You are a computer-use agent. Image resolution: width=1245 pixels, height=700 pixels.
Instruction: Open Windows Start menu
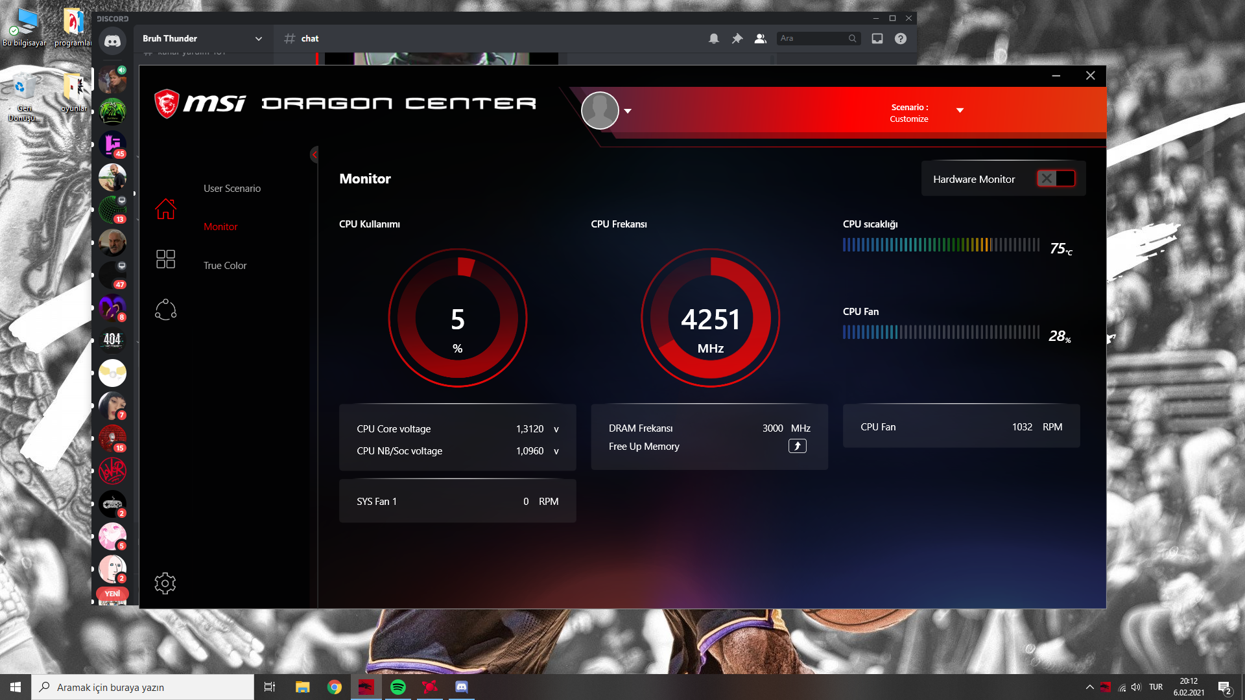(16, 687)
